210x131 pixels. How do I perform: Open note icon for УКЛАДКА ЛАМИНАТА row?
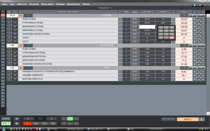click(x=194, y=75)
